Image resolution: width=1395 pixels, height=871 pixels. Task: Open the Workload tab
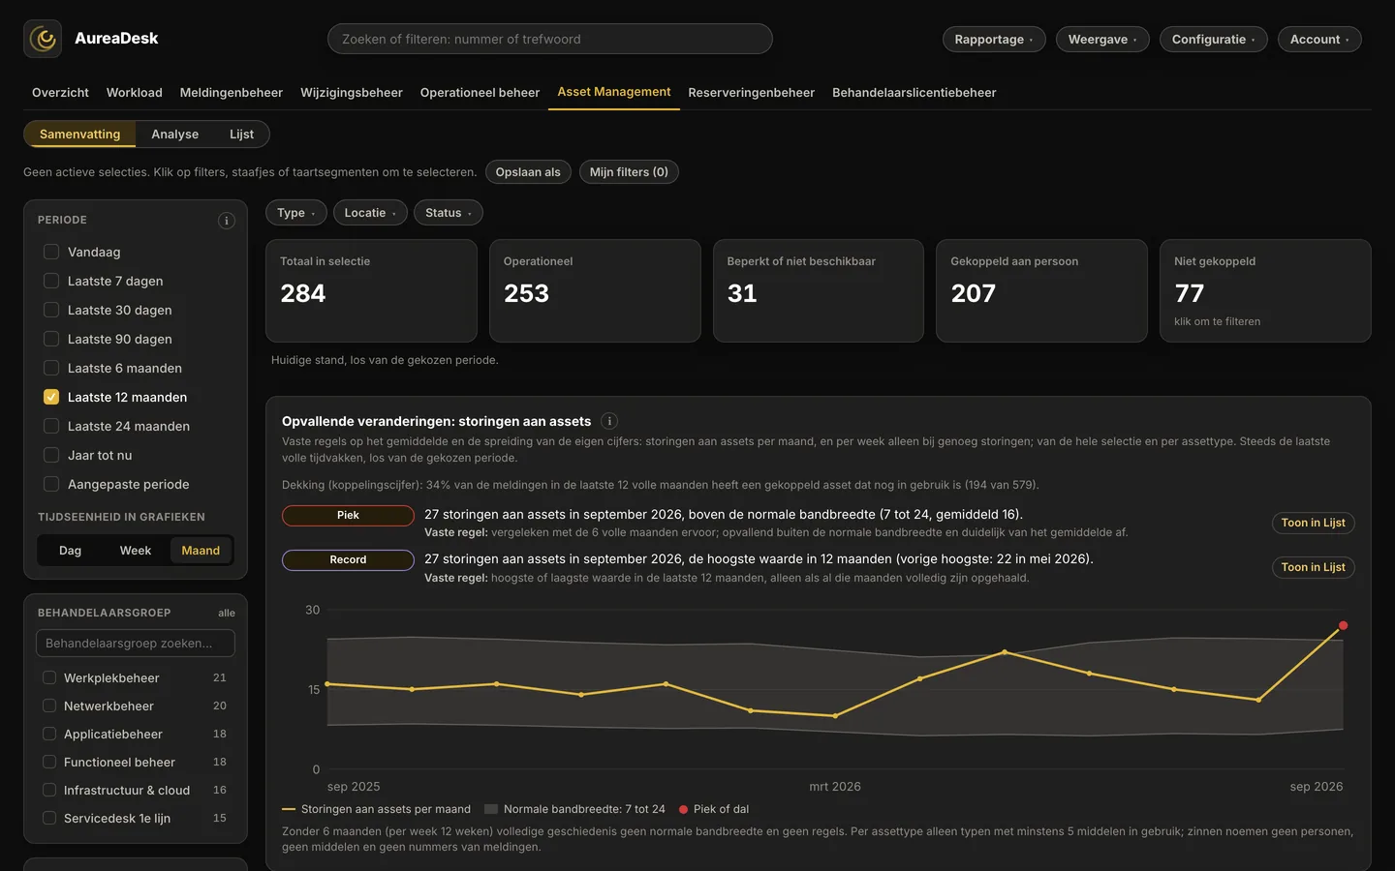tap(135, 93)
